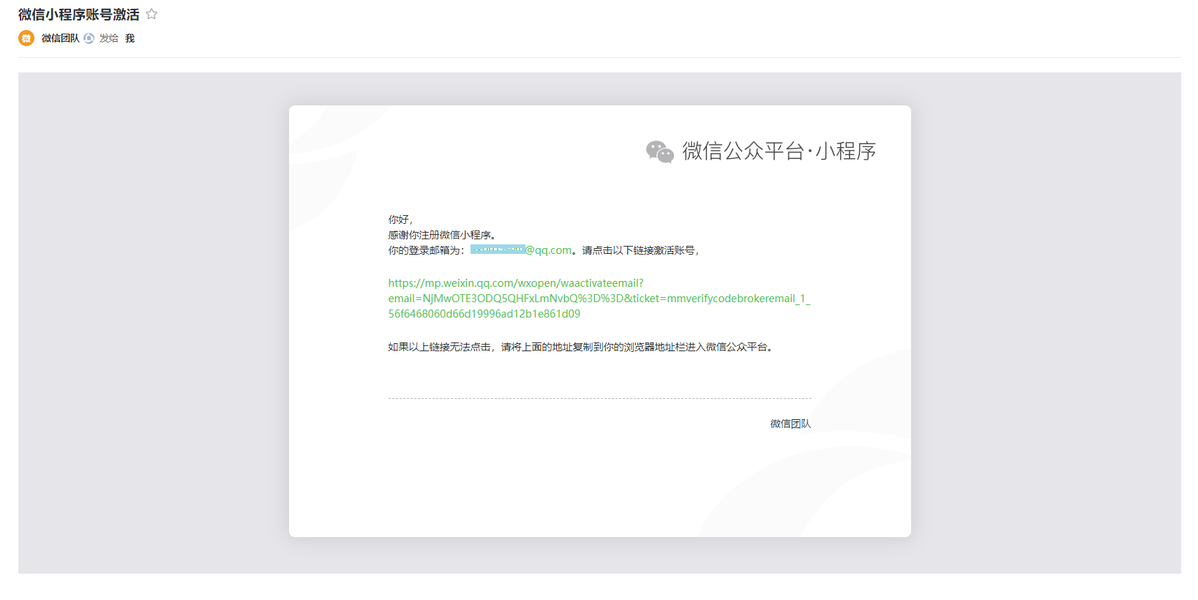Click the 你的登录邮箱为 label text

pos(425,250)
